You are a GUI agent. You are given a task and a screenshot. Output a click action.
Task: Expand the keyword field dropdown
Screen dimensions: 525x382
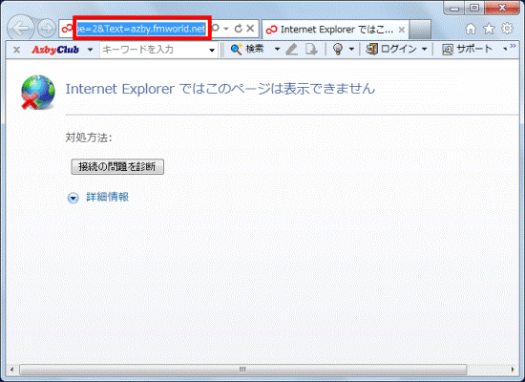tap(212, 51)
